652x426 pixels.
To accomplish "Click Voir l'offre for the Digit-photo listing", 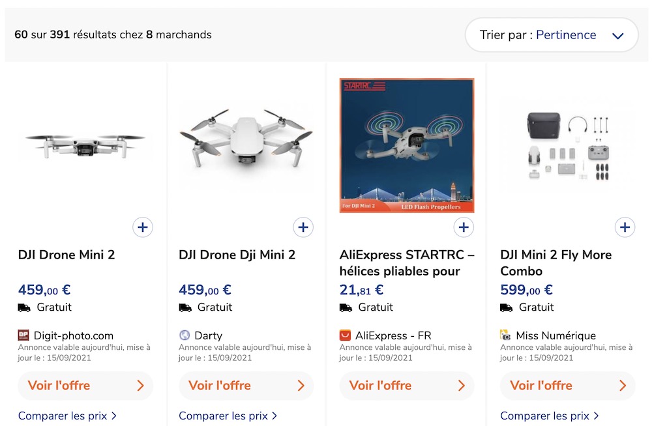I will (x=85, y=386).
